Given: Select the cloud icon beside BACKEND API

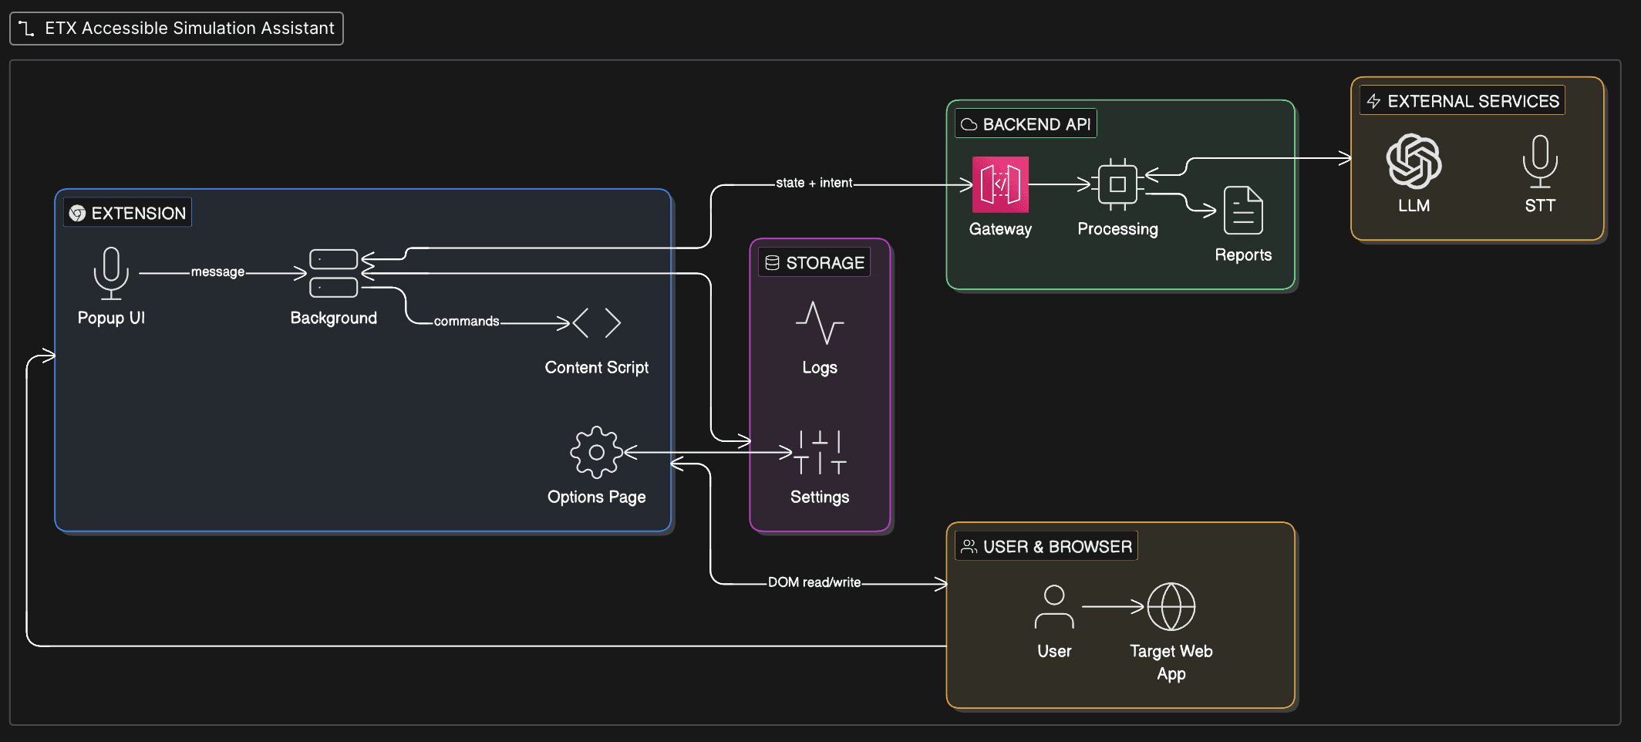Looking at the screenshot, I should (967, 123).
